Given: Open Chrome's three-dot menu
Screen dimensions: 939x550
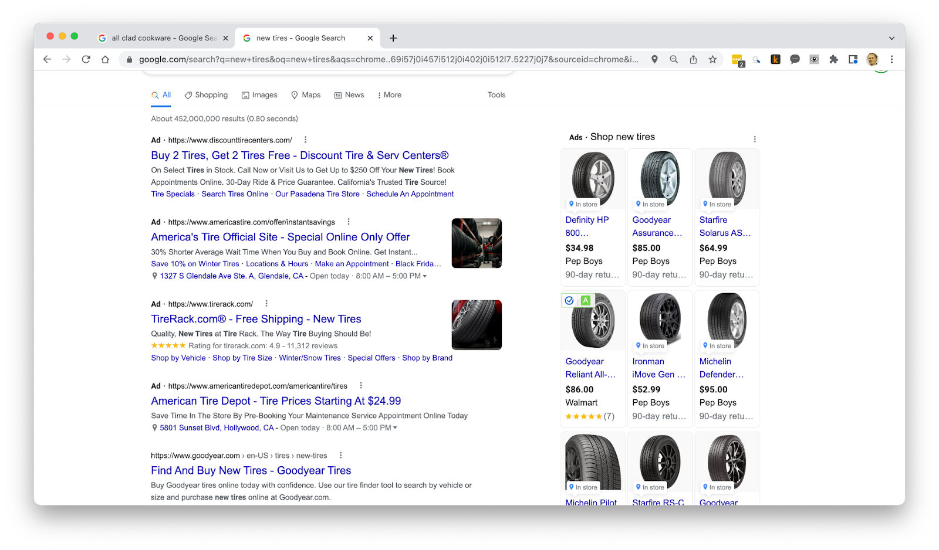Looking at the screenshot, I should click(x=891, y=59).
